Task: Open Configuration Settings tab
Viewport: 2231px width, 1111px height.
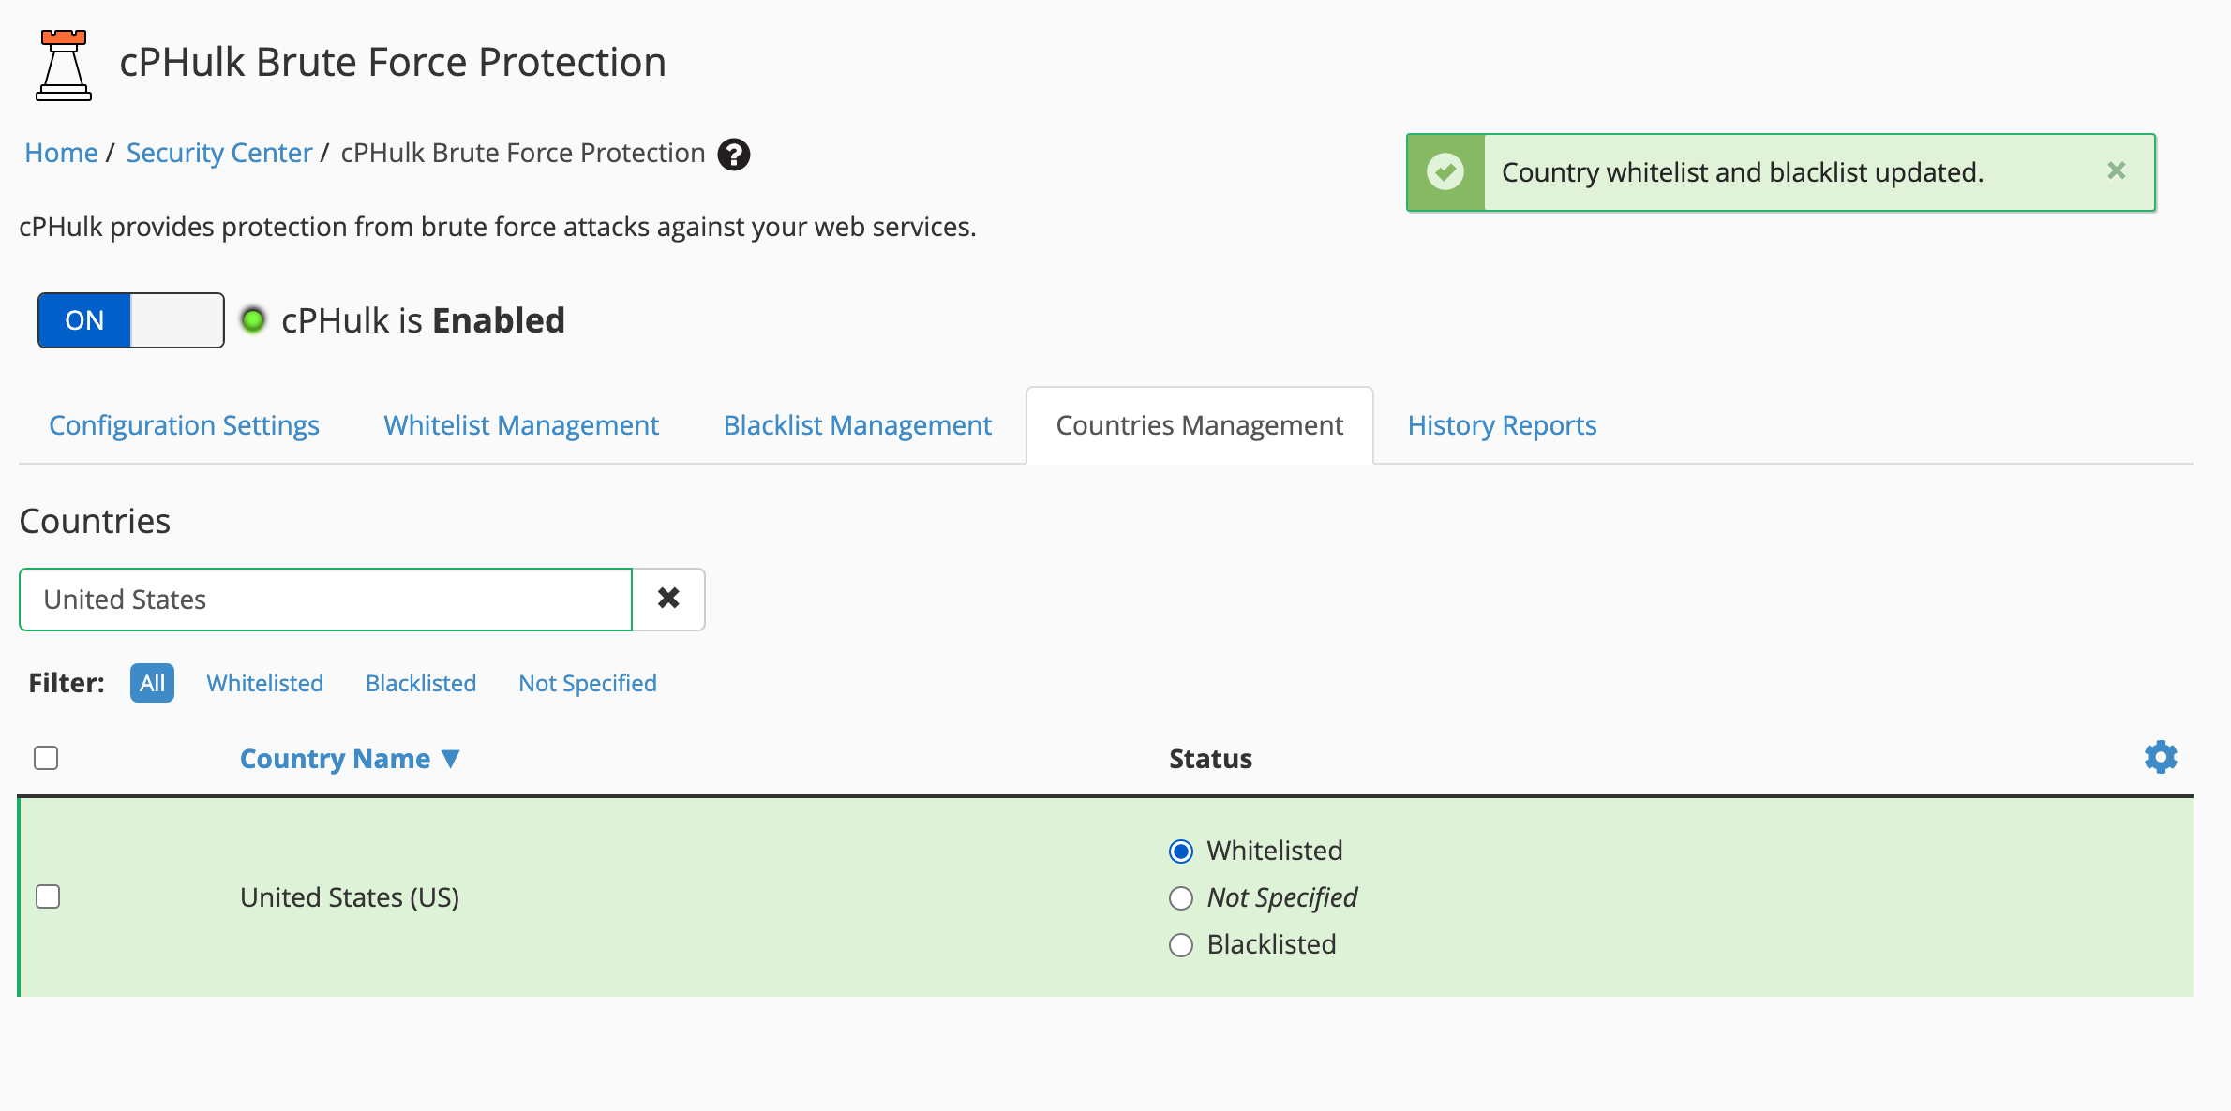Action: (x=184, y=425)
